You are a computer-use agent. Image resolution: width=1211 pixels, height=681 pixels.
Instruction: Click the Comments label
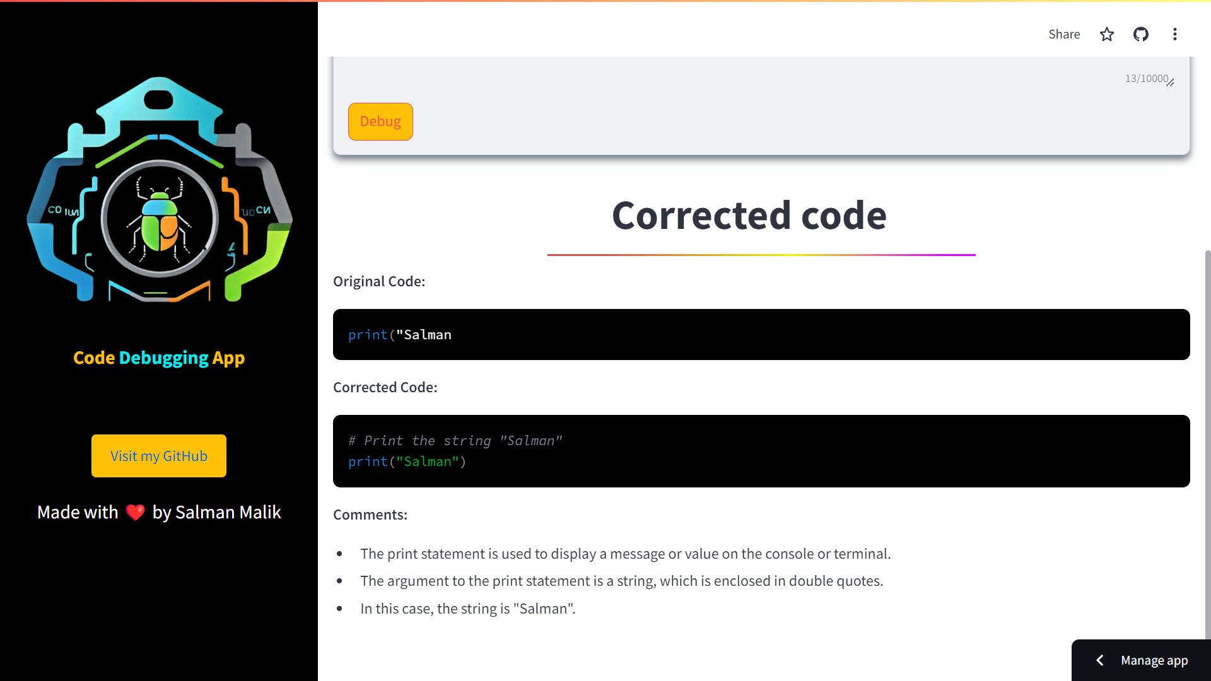[x=370, y=515]
